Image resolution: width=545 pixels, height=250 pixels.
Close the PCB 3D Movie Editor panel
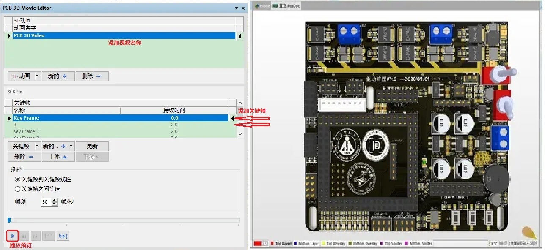pos(243,8)
